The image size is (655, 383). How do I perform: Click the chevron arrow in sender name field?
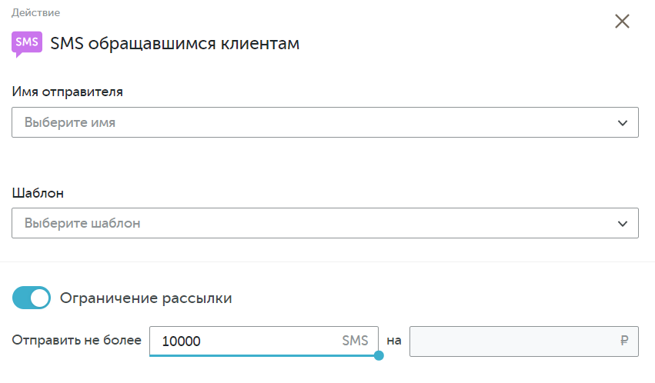tap(623, 122)
